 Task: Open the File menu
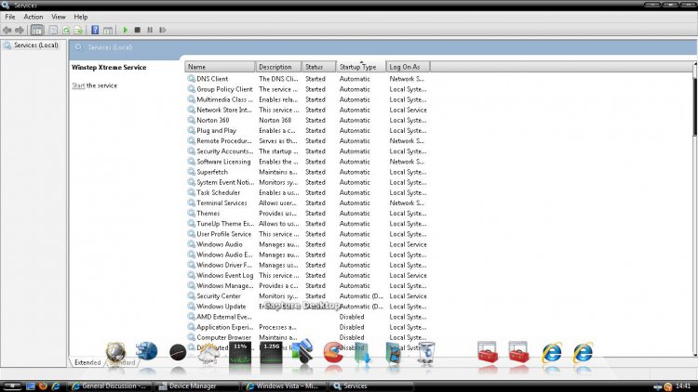pos(10,17)
